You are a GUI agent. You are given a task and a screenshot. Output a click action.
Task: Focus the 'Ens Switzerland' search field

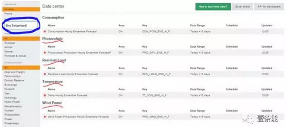point(21,26)
